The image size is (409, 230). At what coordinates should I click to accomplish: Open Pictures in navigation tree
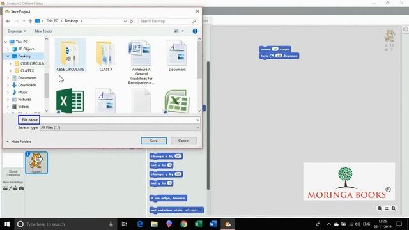(x=24, y=100)
